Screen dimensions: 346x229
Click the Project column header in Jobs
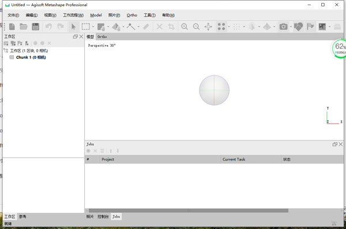160,159
